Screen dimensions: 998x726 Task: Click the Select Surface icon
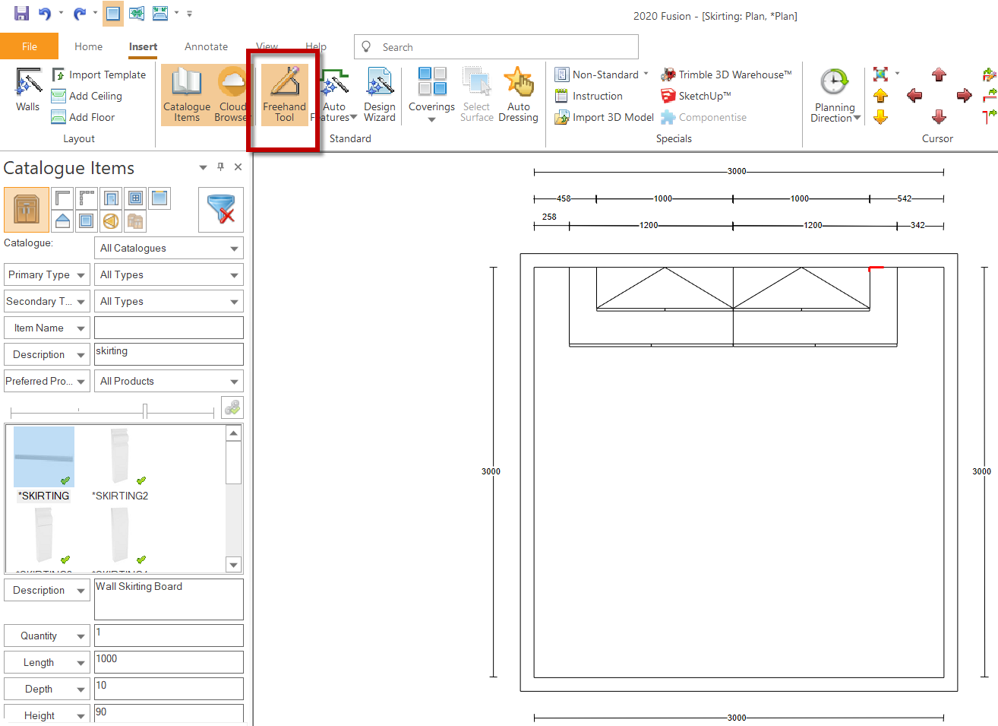[477, 94]
